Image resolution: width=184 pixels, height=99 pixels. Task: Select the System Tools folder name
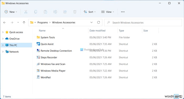pos(48,37)
